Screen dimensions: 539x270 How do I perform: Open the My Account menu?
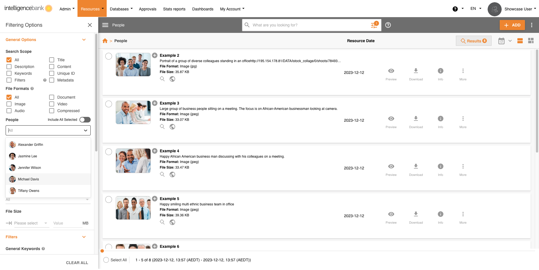click(x=232, y=9)
